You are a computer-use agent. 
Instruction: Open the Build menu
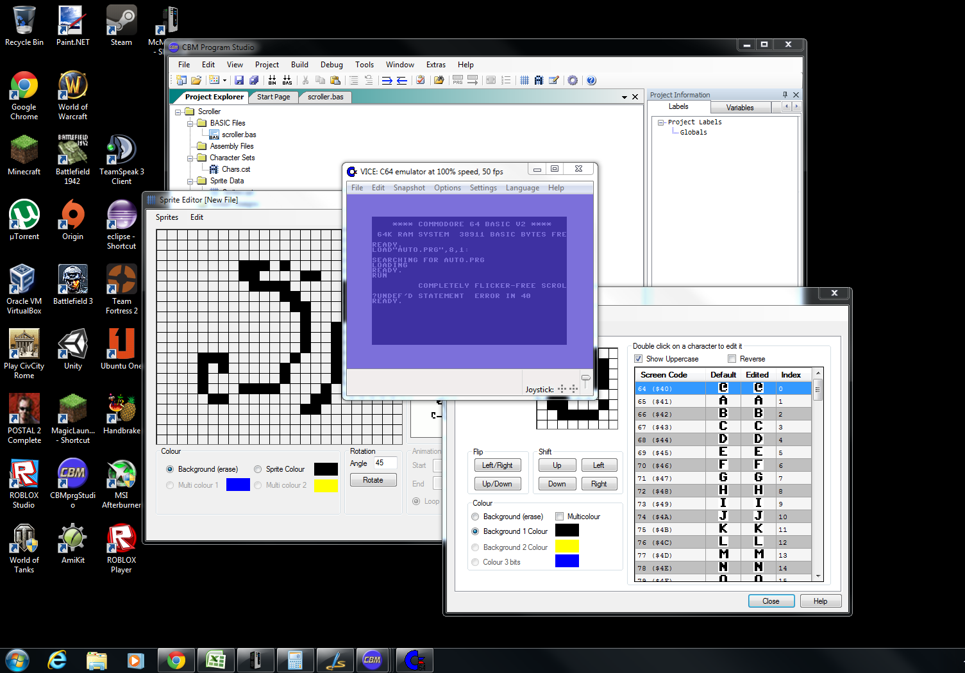299,65
